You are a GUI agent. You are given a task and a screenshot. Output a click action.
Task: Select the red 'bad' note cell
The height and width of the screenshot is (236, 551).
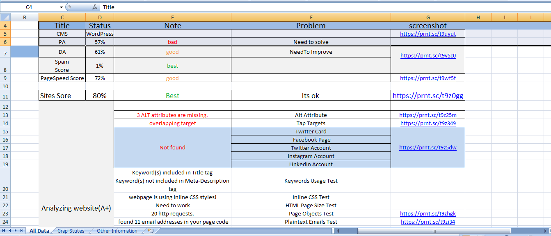pyautogui.click(x=172, y=42)
